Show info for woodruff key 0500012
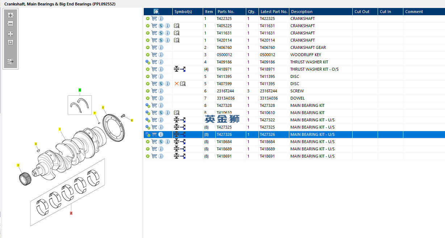Image resolution: width=445 pixels, height=238 pixels. (161, 55)
